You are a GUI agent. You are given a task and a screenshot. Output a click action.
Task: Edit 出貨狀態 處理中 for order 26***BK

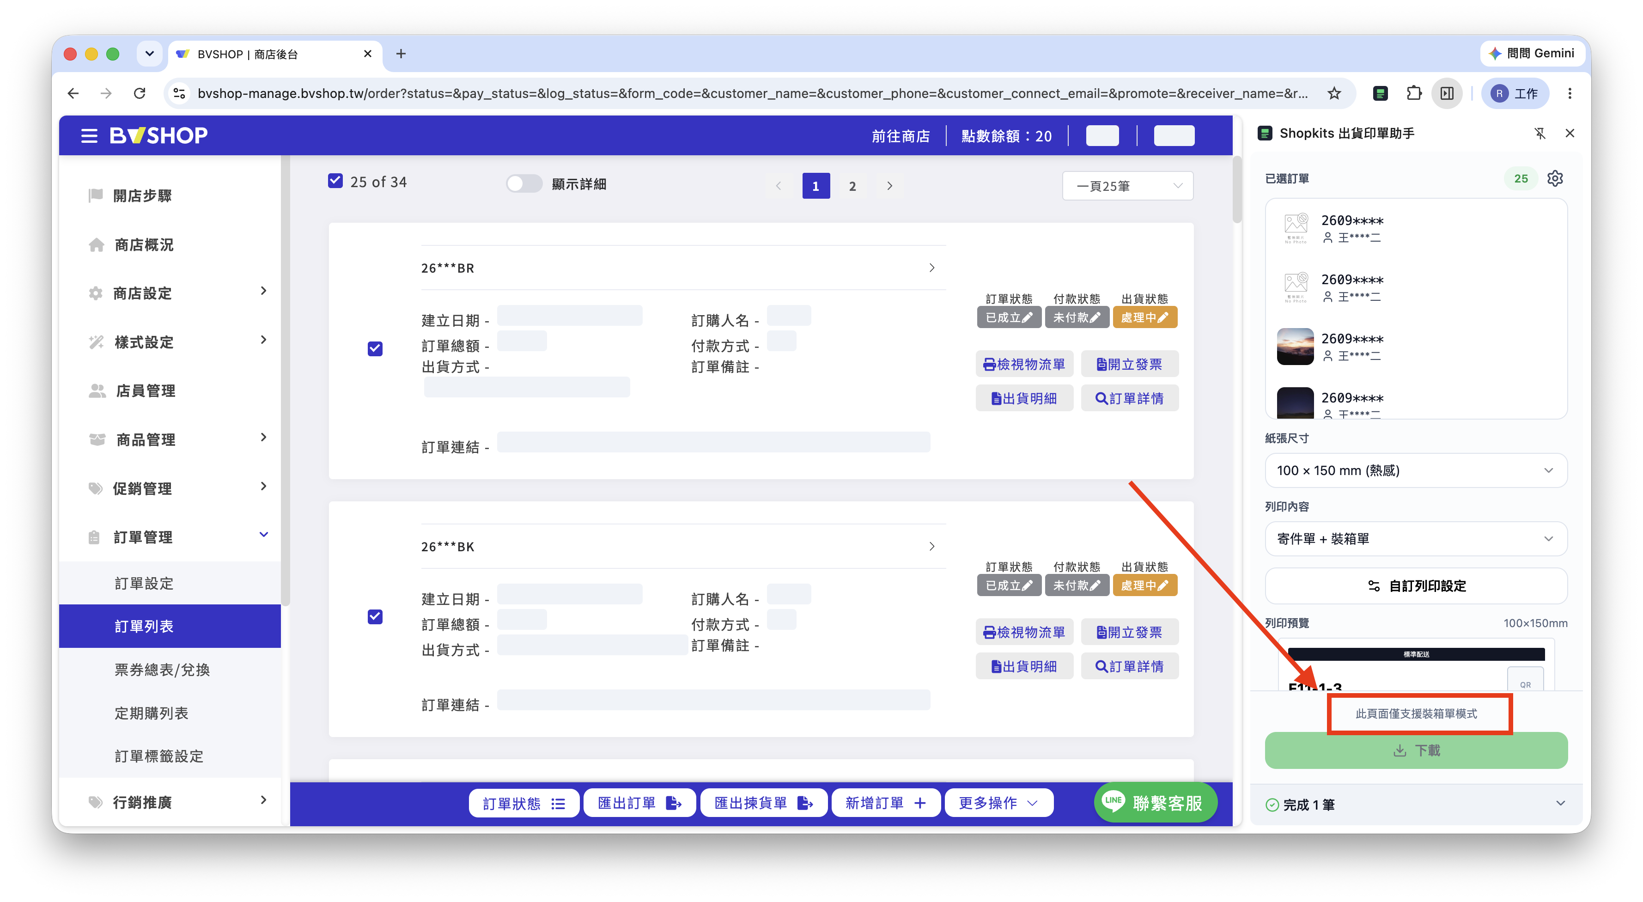(x=1145, y=585)
